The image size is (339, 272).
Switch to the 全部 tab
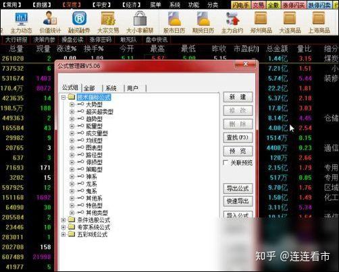point(89,88)
